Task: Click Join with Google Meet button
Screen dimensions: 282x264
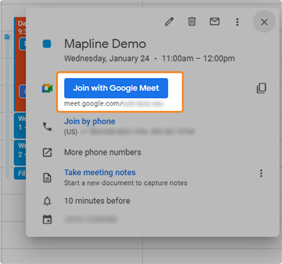Action: coord(116,88)
